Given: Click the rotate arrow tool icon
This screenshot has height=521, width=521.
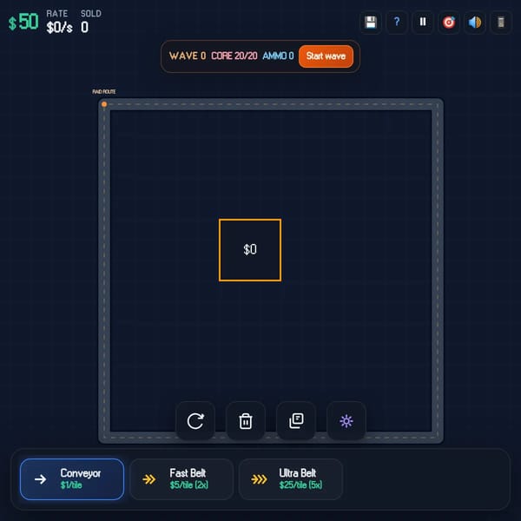Looking at the screenshot, I should pyautogui.click(x=195, y=421).
